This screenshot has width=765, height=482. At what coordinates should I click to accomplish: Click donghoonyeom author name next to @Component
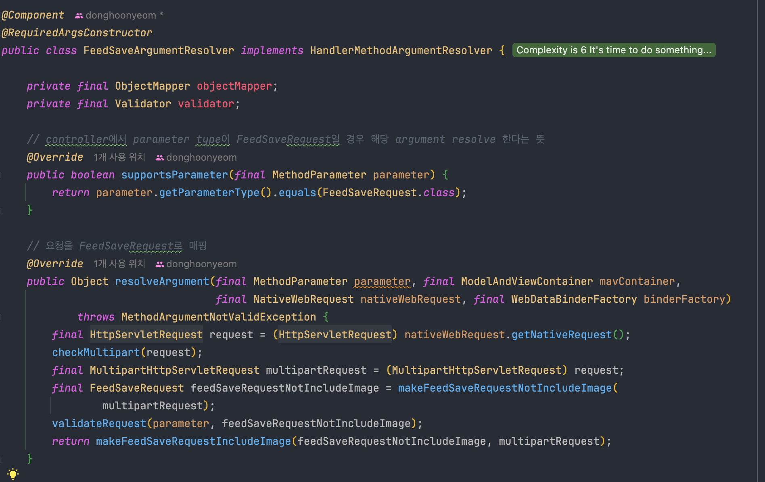click(121, 15)
